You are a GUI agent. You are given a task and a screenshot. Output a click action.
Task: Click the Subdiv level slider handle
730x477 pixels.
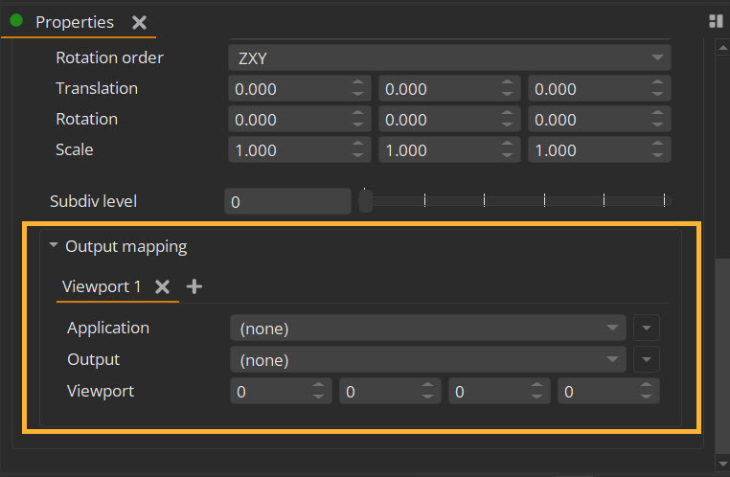coord(365,201)
